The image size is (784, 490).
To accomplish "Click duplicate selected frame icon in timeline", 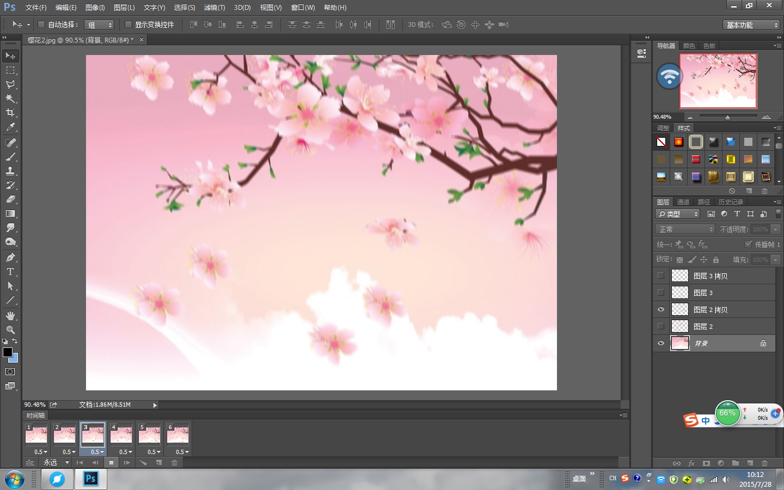I will pos(159,463).
